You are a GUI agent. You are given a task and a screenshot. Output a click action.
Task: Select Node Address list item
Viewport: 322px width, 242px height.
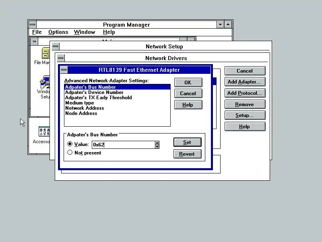click(x=117, y=113)
